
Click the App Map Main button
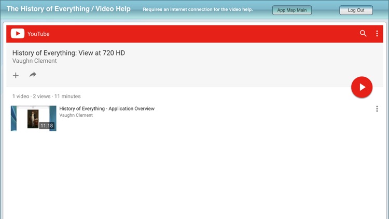tap(291, 10)
